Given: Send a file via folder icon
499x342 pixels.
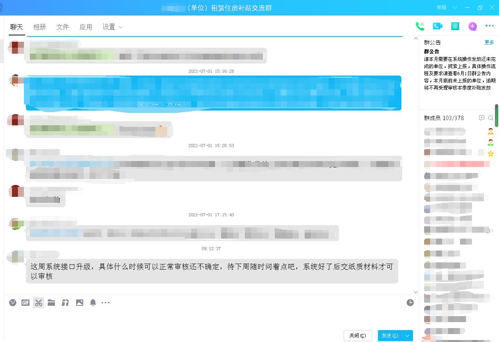Looking at the screenshot, I should (x=51, y=303).
